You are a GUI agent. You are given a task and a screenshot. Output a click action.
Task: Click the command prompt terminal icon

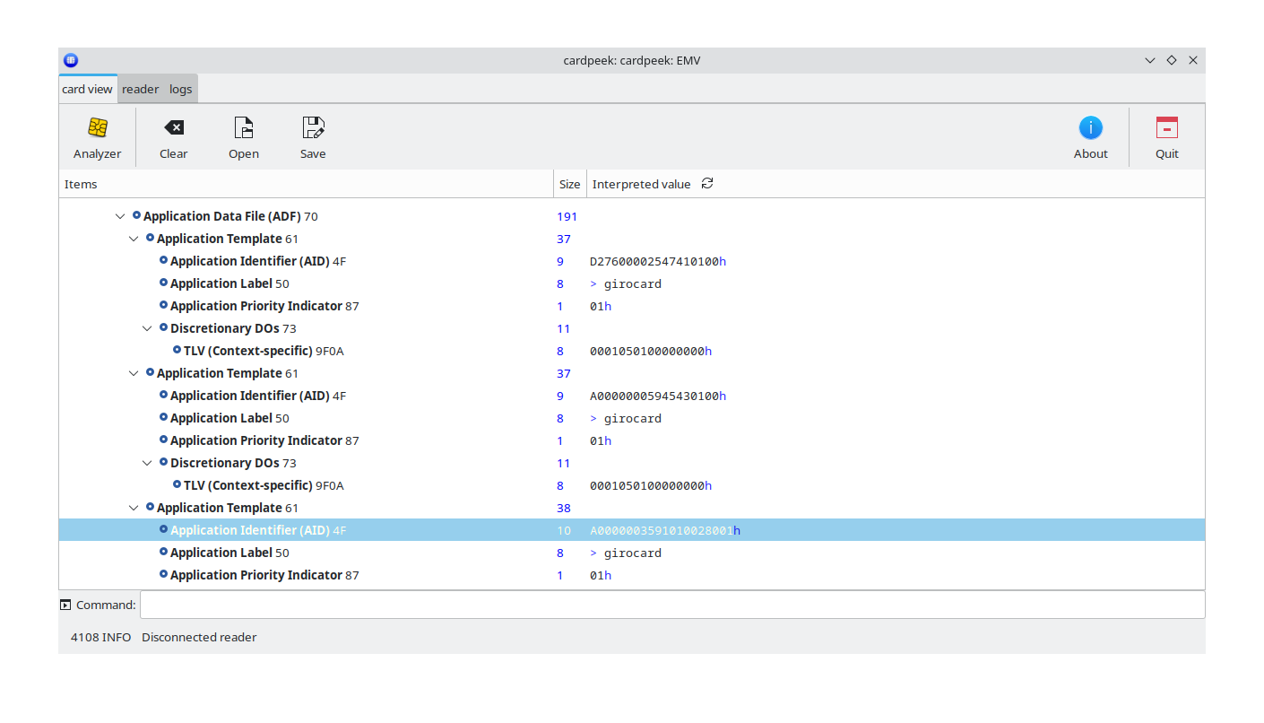65,605
